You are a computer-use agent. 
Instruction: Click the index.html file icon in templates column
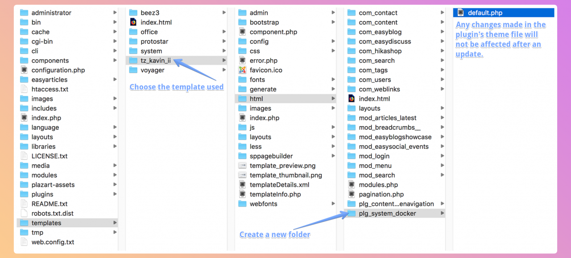coord(133,22)
